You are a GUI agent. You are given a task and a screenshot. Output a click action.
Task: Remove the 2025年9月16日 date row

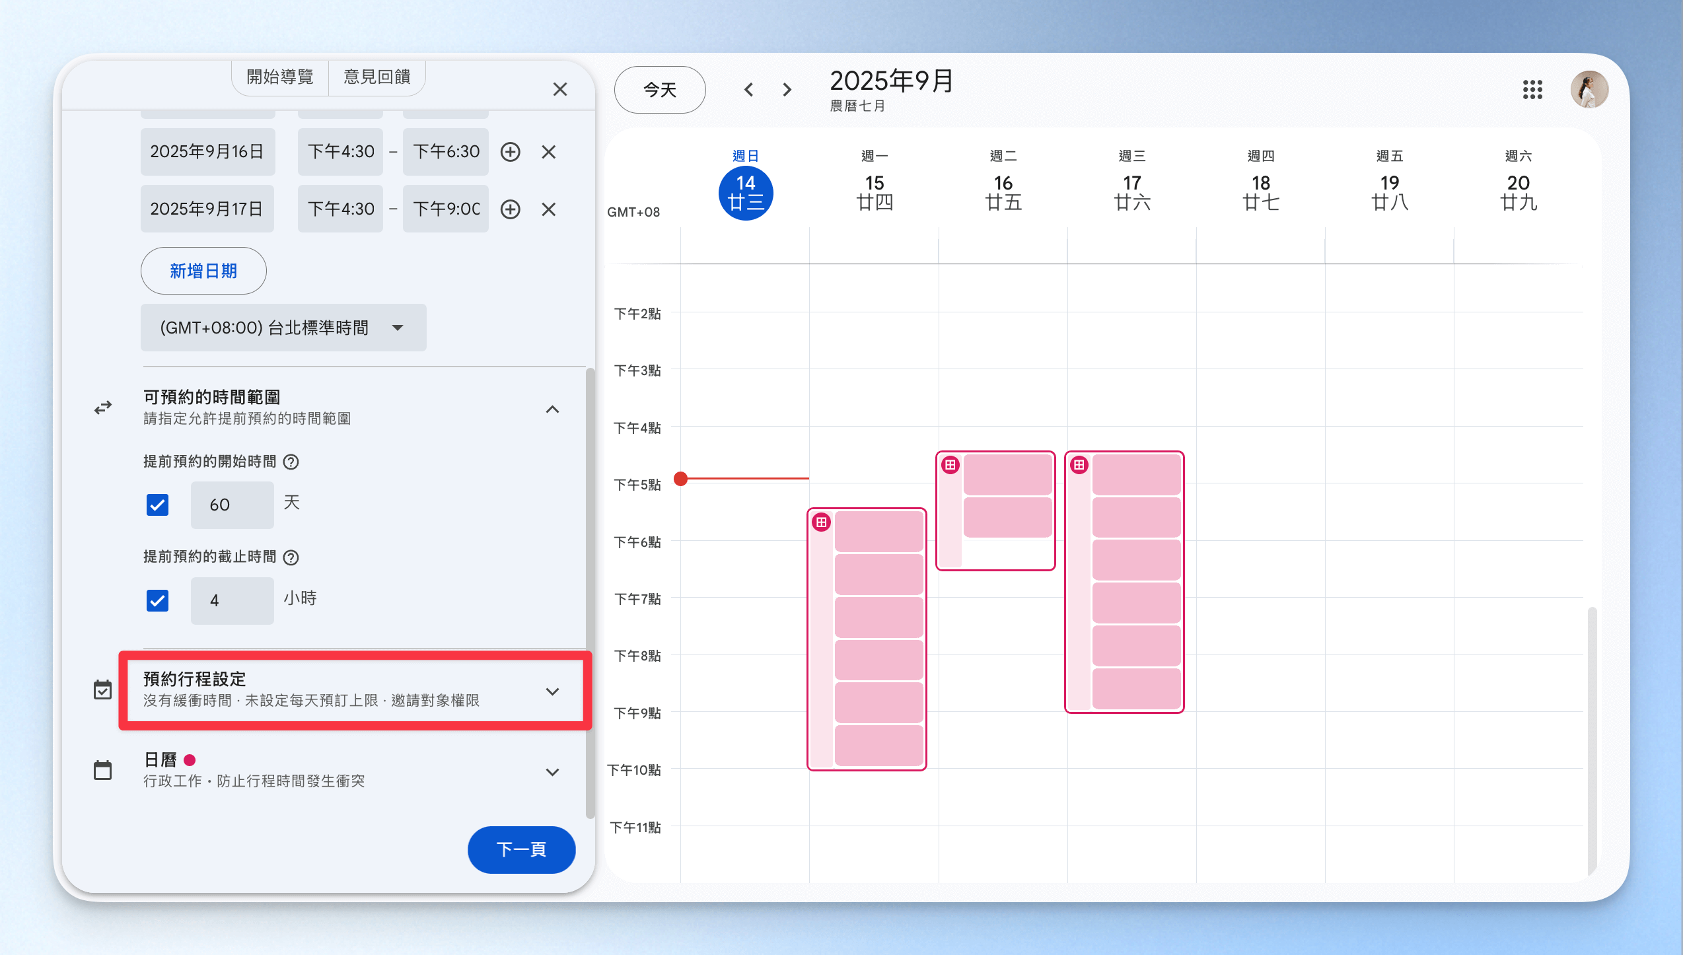point(548,152)
